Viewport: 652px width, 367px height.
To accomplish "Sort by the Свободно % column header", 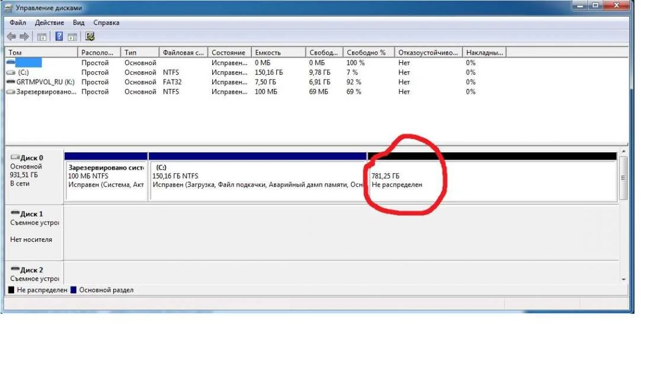I will pos(369,52).
